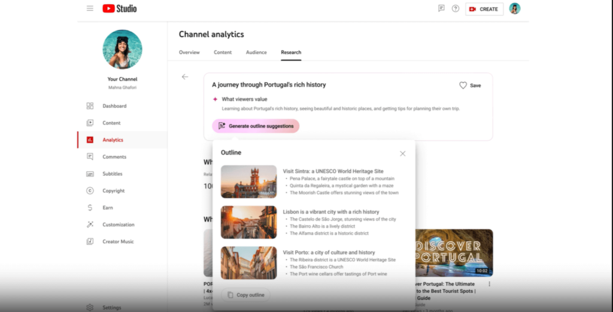Click the Copyright icon in sidebar

(90, 191)
